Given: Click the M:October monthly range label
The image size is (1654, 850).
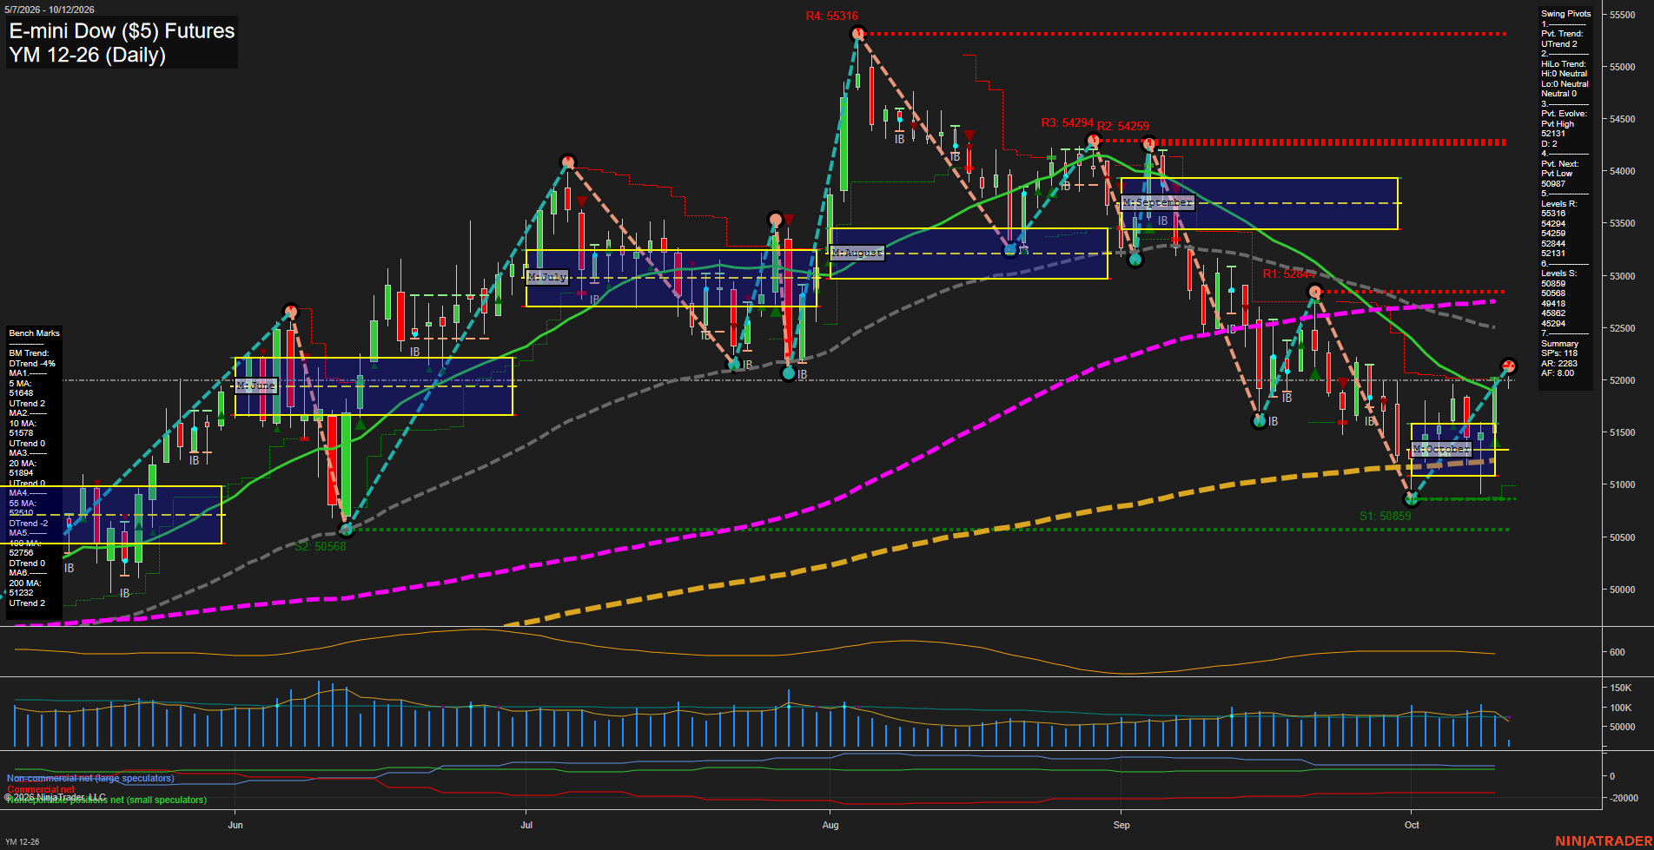Looking at the screenshot, I should (x=1440, y=449).
